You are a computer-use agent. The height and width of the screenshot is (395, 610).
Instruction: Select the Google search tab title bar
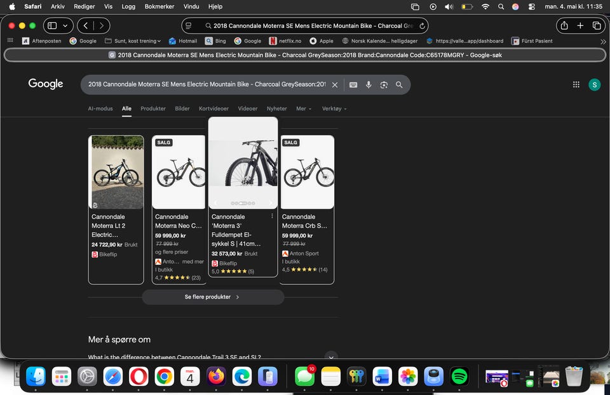(x=305, y=55)
